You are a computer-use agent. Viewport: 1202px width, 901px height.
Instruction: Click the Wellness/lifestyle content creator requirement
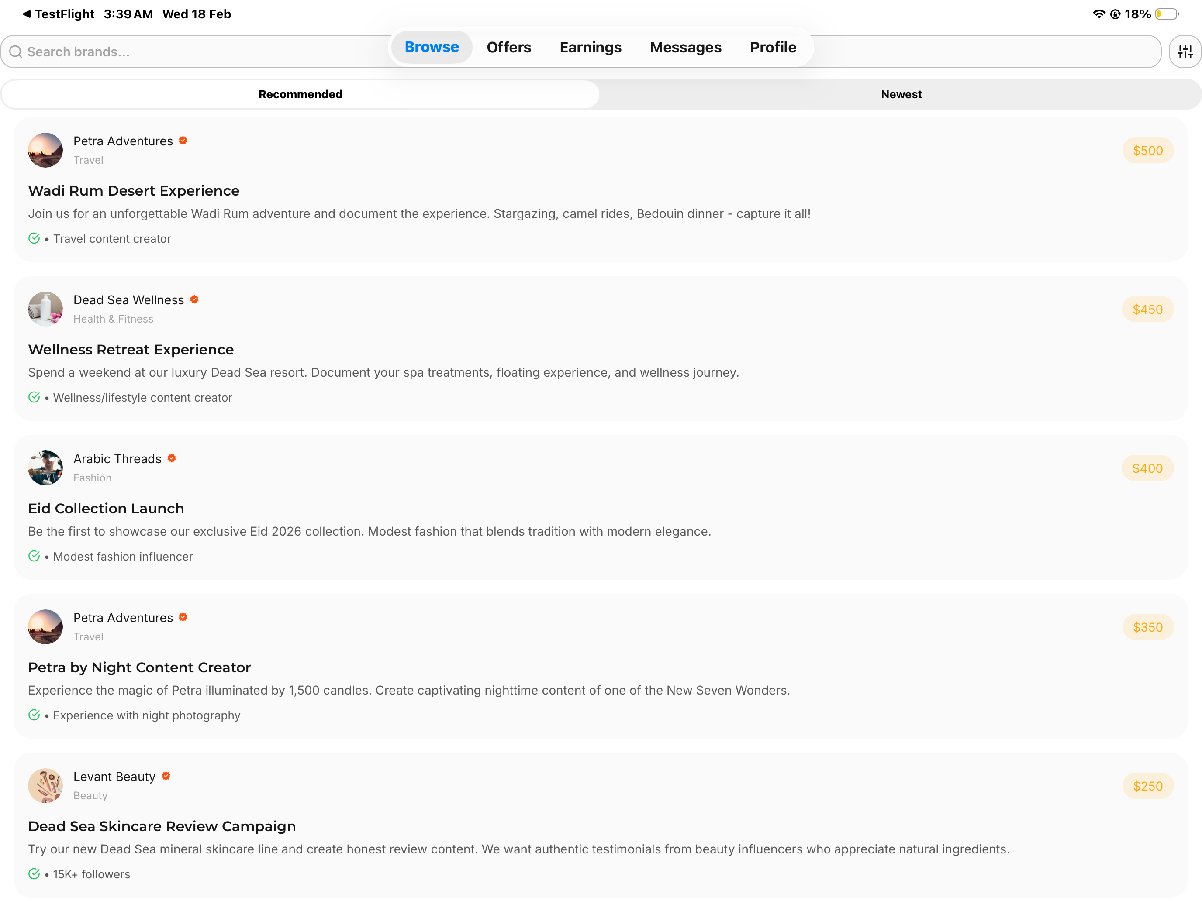(x=142, y=398)
